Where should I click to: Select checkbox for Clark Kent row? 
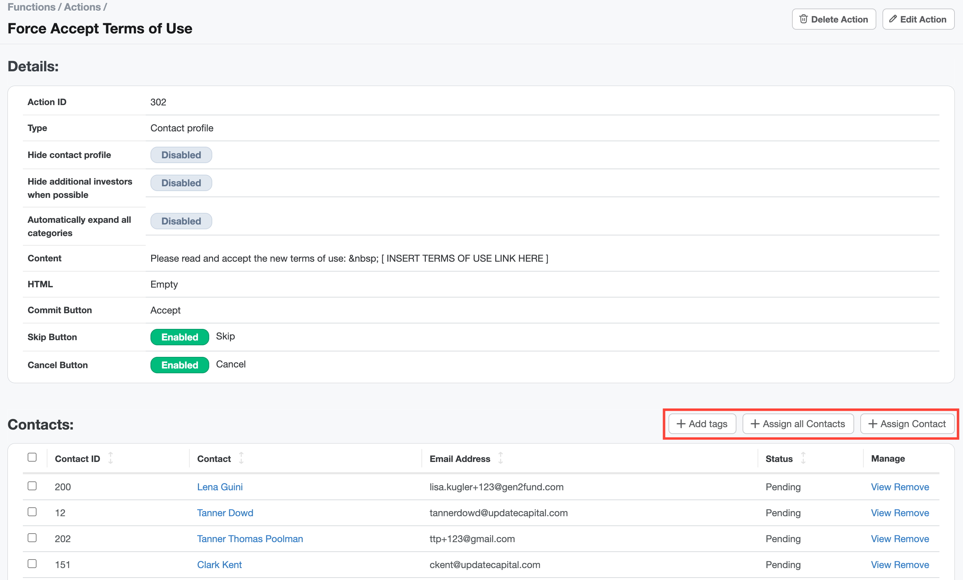(x=32, y=564)
